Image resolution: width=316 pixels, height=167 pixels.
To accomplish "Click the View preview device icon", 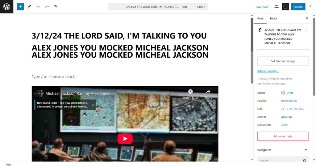I will tap(276, 6).
